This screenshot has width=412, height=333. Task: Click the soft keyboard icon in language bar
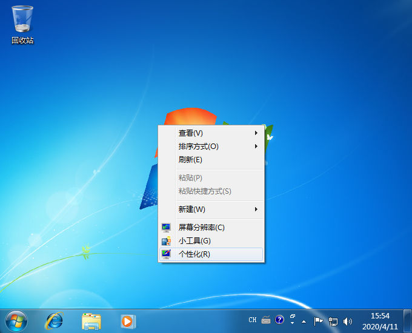point(266,320)
